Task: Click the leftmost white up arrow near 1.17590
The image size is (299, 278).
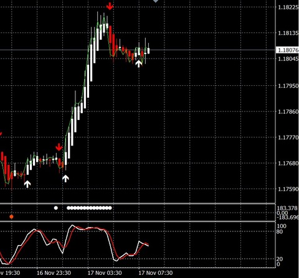Action: click(27, 183)
